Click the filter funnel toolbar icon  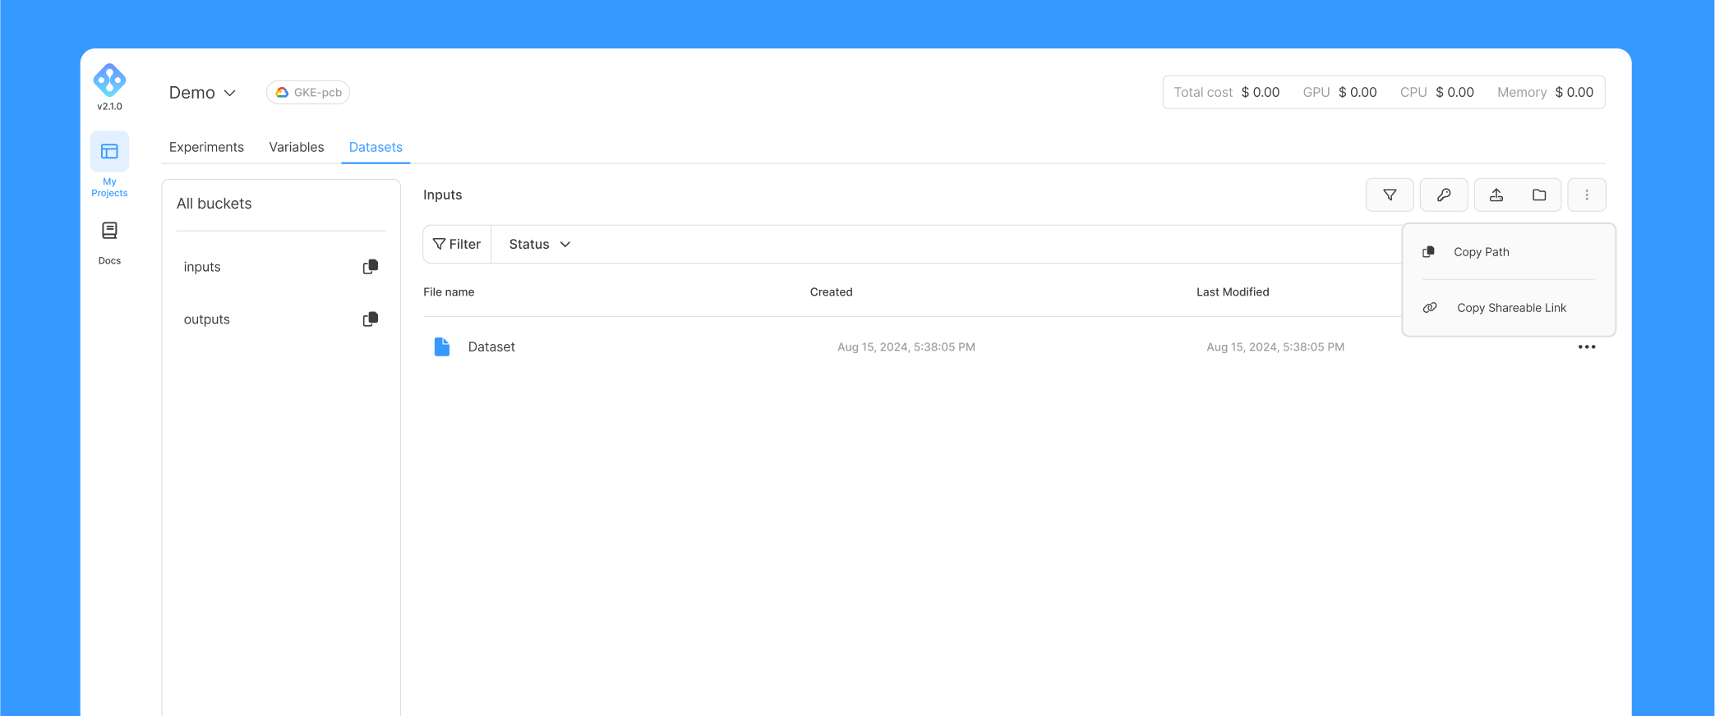[1390, 195]
